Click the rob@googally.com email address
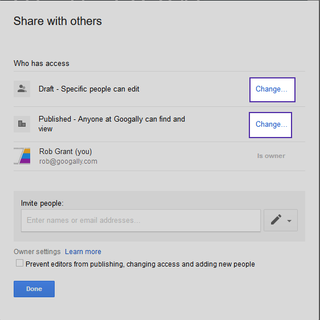Screen dimensions: 320x320 68,161
